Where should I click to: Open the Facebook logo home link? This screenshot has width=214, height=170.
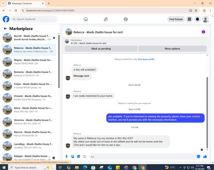[x=6, y=19]
